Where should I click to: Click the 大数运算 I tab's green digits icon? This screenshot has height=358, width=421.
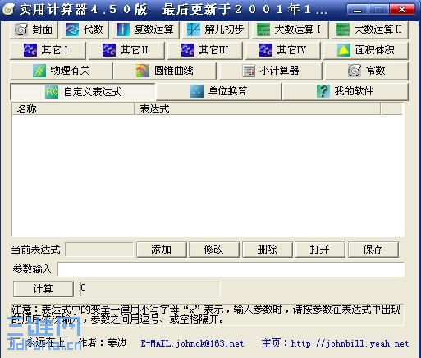pyautogui.click(x=263, y=30)
